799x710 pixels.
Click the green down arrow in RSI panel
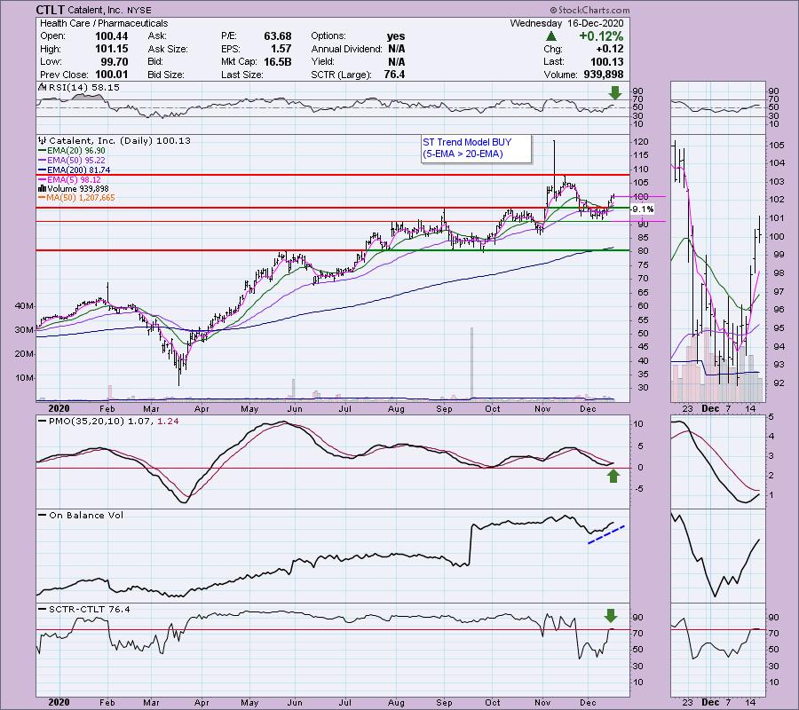click(x=615, y=92)
